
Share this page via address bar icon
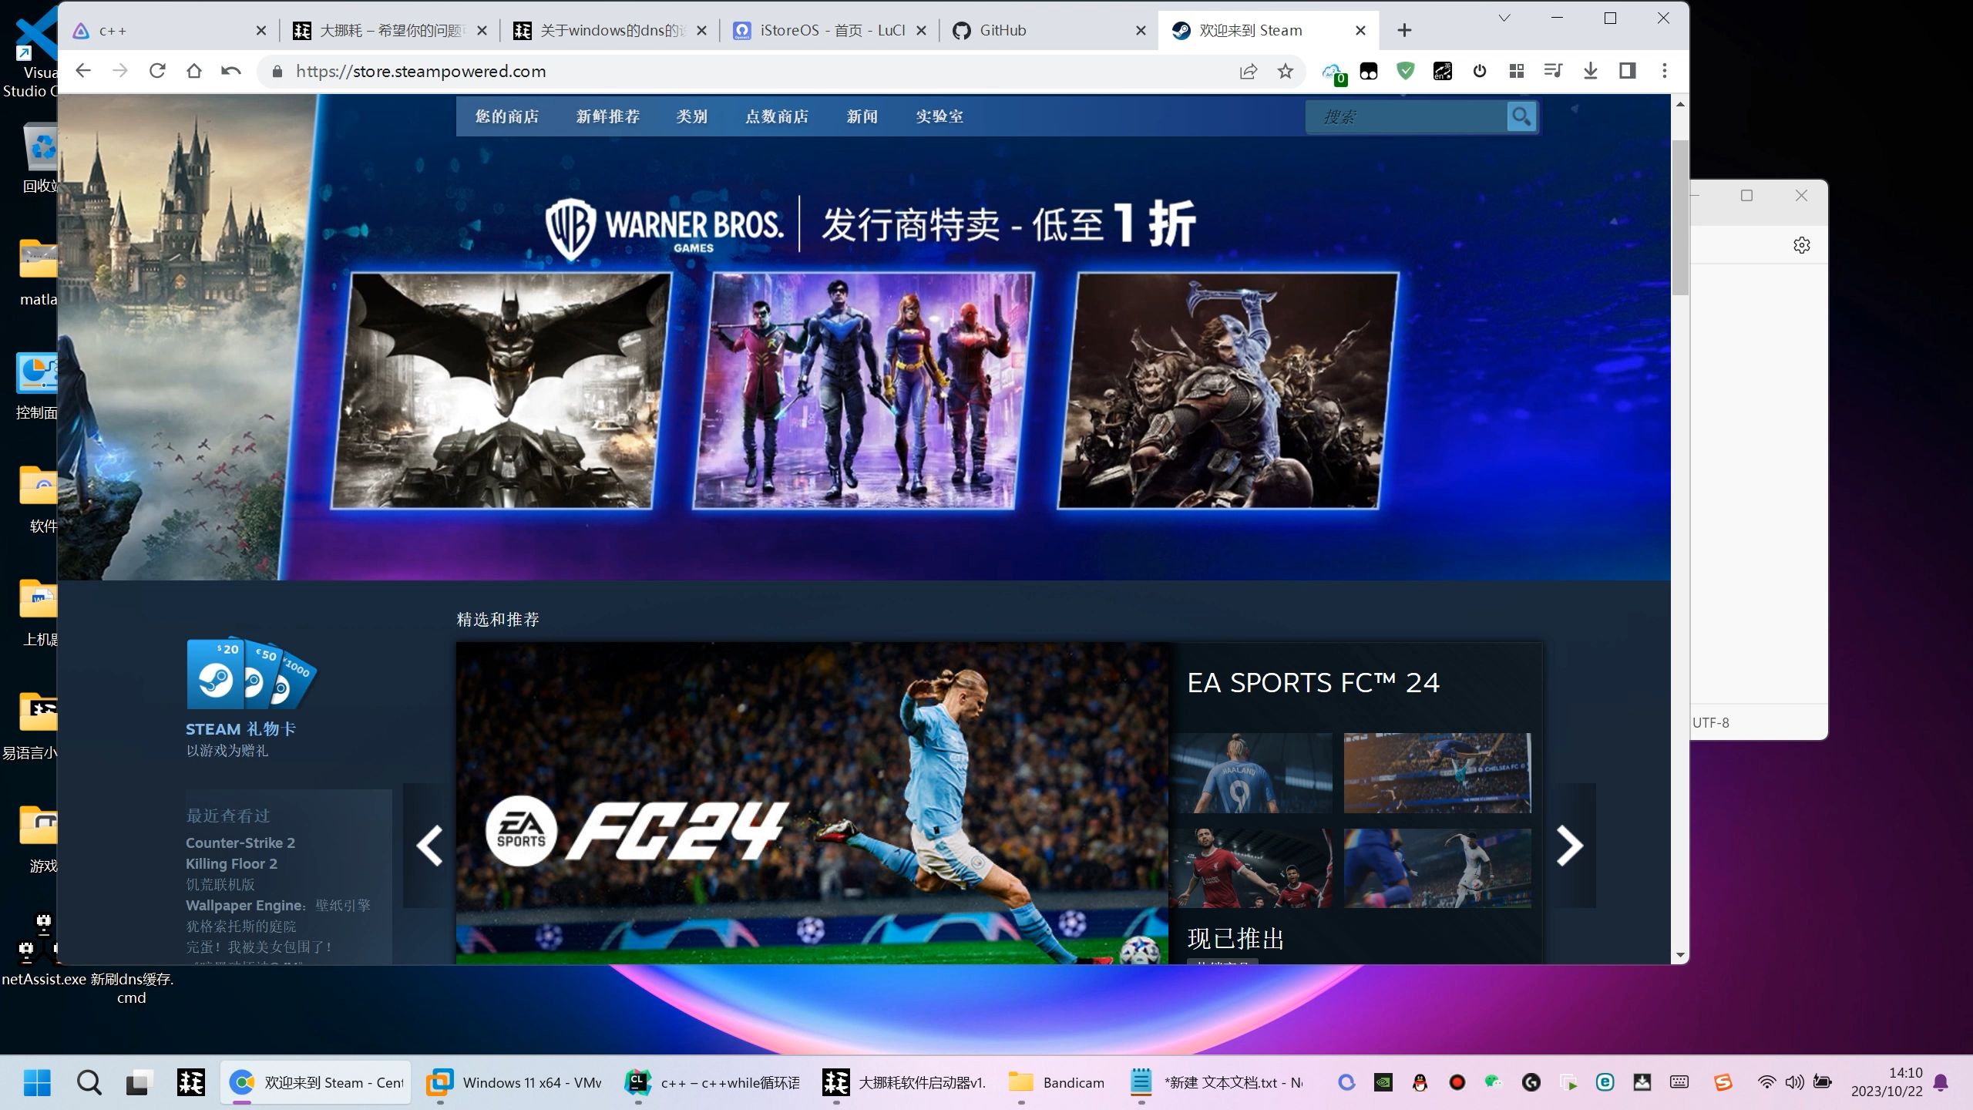(1248, 71)
